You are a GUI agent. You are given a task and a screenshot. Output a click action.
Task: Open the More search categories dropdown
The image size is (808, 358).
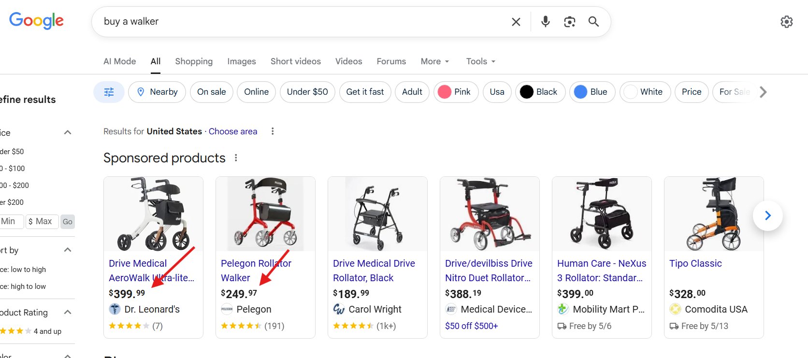(434, 61)
